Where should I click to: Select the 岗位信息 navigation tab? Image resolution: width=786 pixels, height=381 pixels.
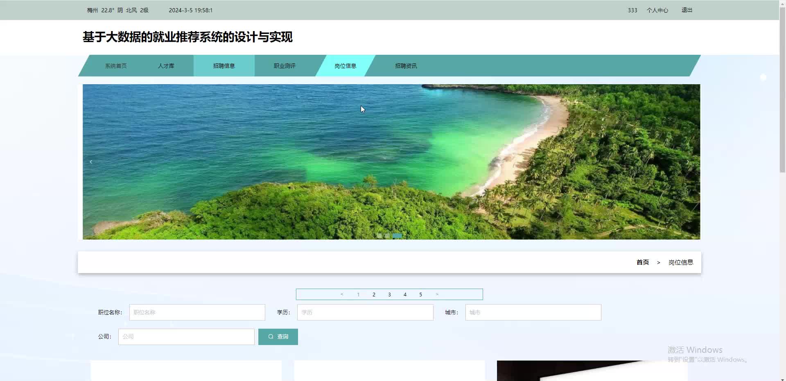tap(345, 66)
